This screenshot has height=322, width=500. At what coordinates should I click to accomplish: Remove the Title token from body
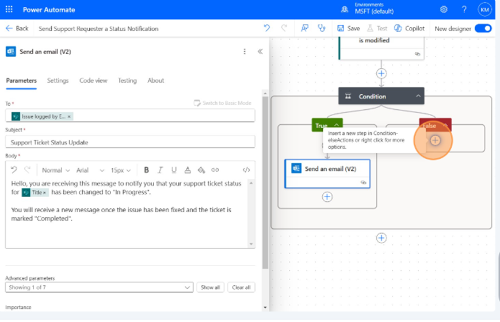click(44, 193)
